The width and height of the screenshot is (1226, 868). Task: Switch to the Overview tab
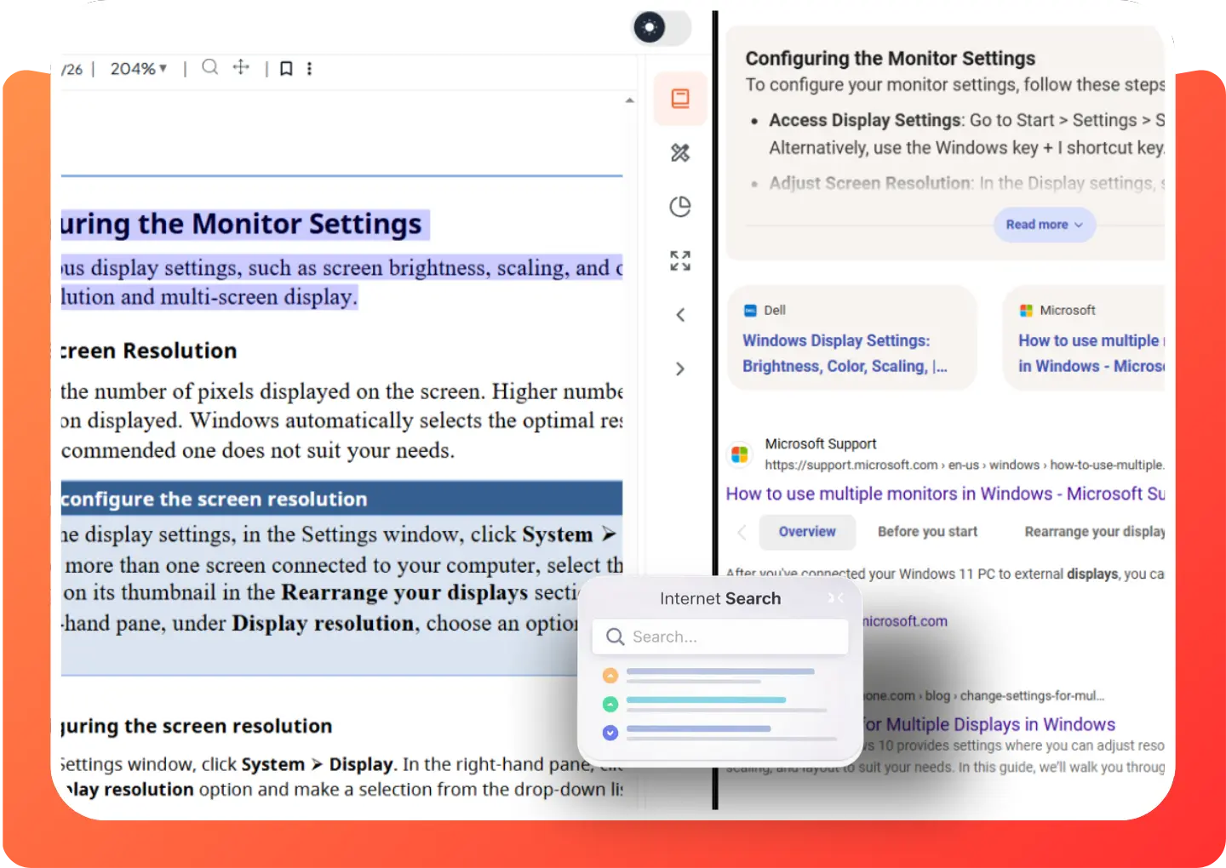806,532
